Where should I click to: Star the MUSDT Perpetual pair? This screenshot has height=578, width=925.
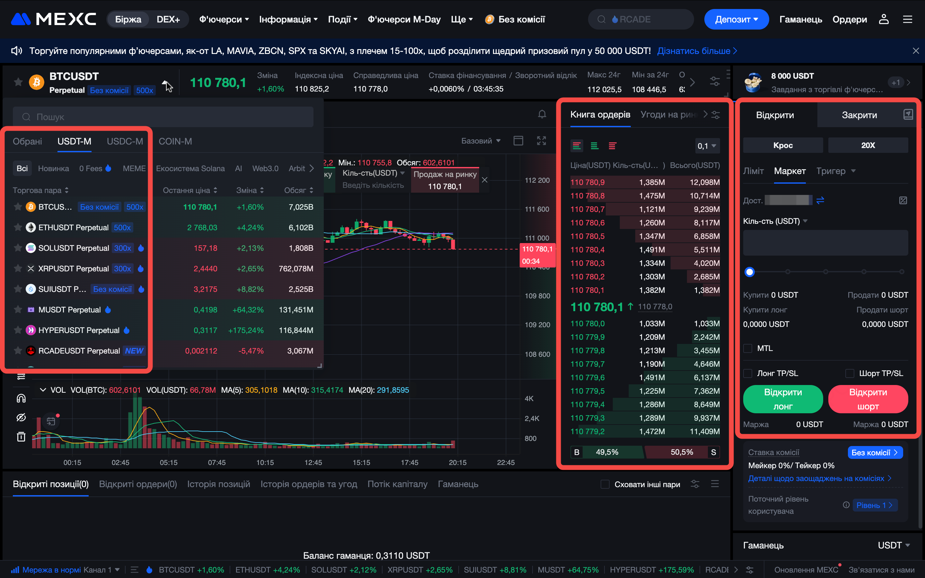18,310
